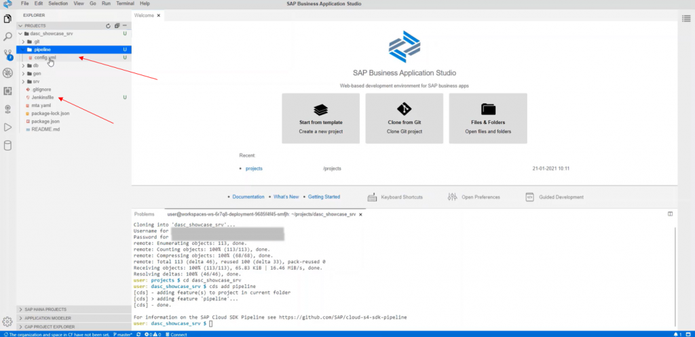Close the Welcome tab

pos(158,16)
